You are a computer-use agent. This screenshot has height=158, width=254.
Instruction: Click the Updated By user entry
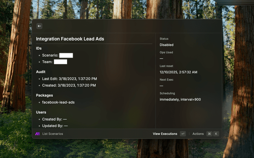coord(55,126)
